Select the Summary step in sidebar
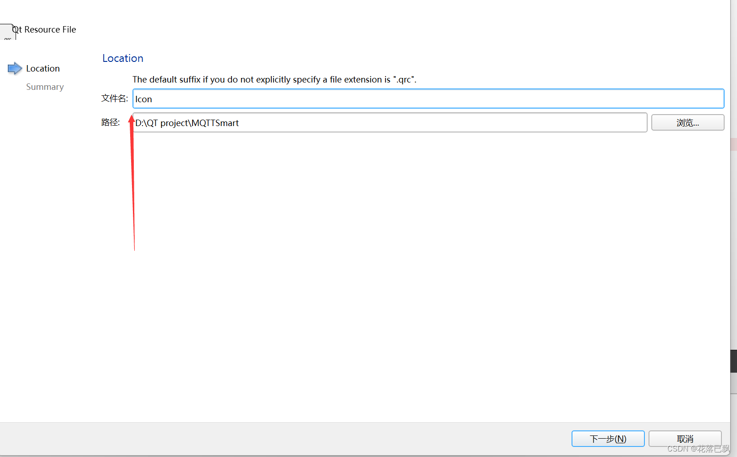737x457 pixels. tap(45, 87)
